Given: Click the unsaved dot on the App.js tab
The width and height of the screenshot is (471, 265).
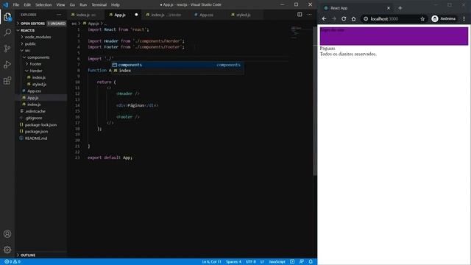Looking at the screenshot, I should [136, 15].
